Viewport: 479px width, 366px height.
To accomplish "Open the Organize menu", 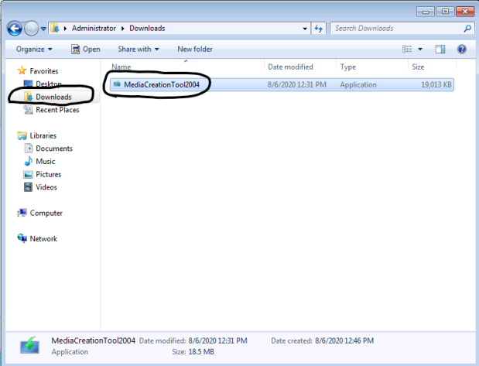I will 34,50.
